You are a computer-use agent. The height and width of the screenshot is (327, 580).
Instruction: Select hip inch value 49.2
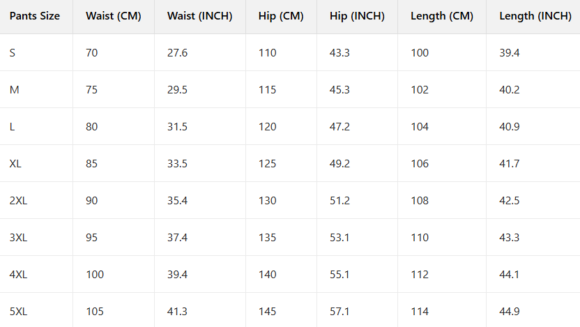click(339, 164)
